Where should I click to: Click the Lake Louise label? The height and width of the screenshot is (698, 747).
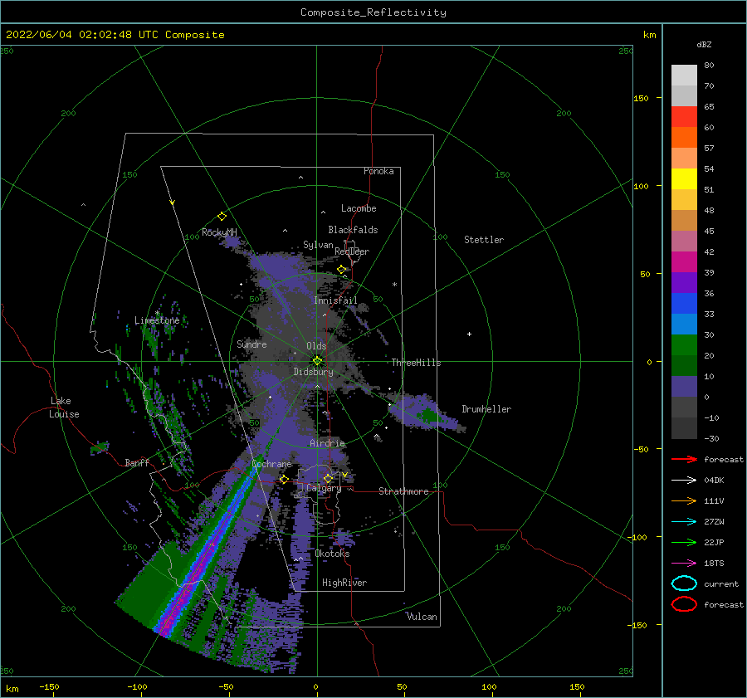[x=64, y=408]
